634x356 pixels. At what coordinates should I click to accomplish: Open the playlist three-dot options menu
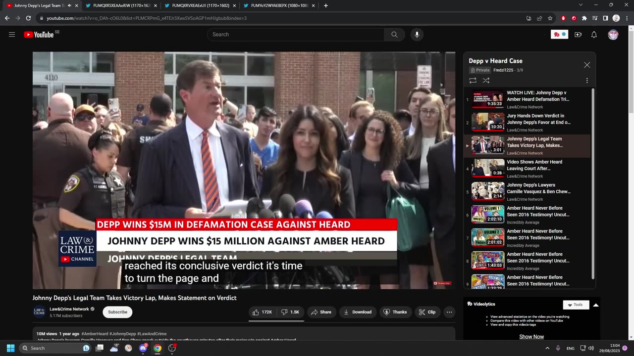pos(587,80)
